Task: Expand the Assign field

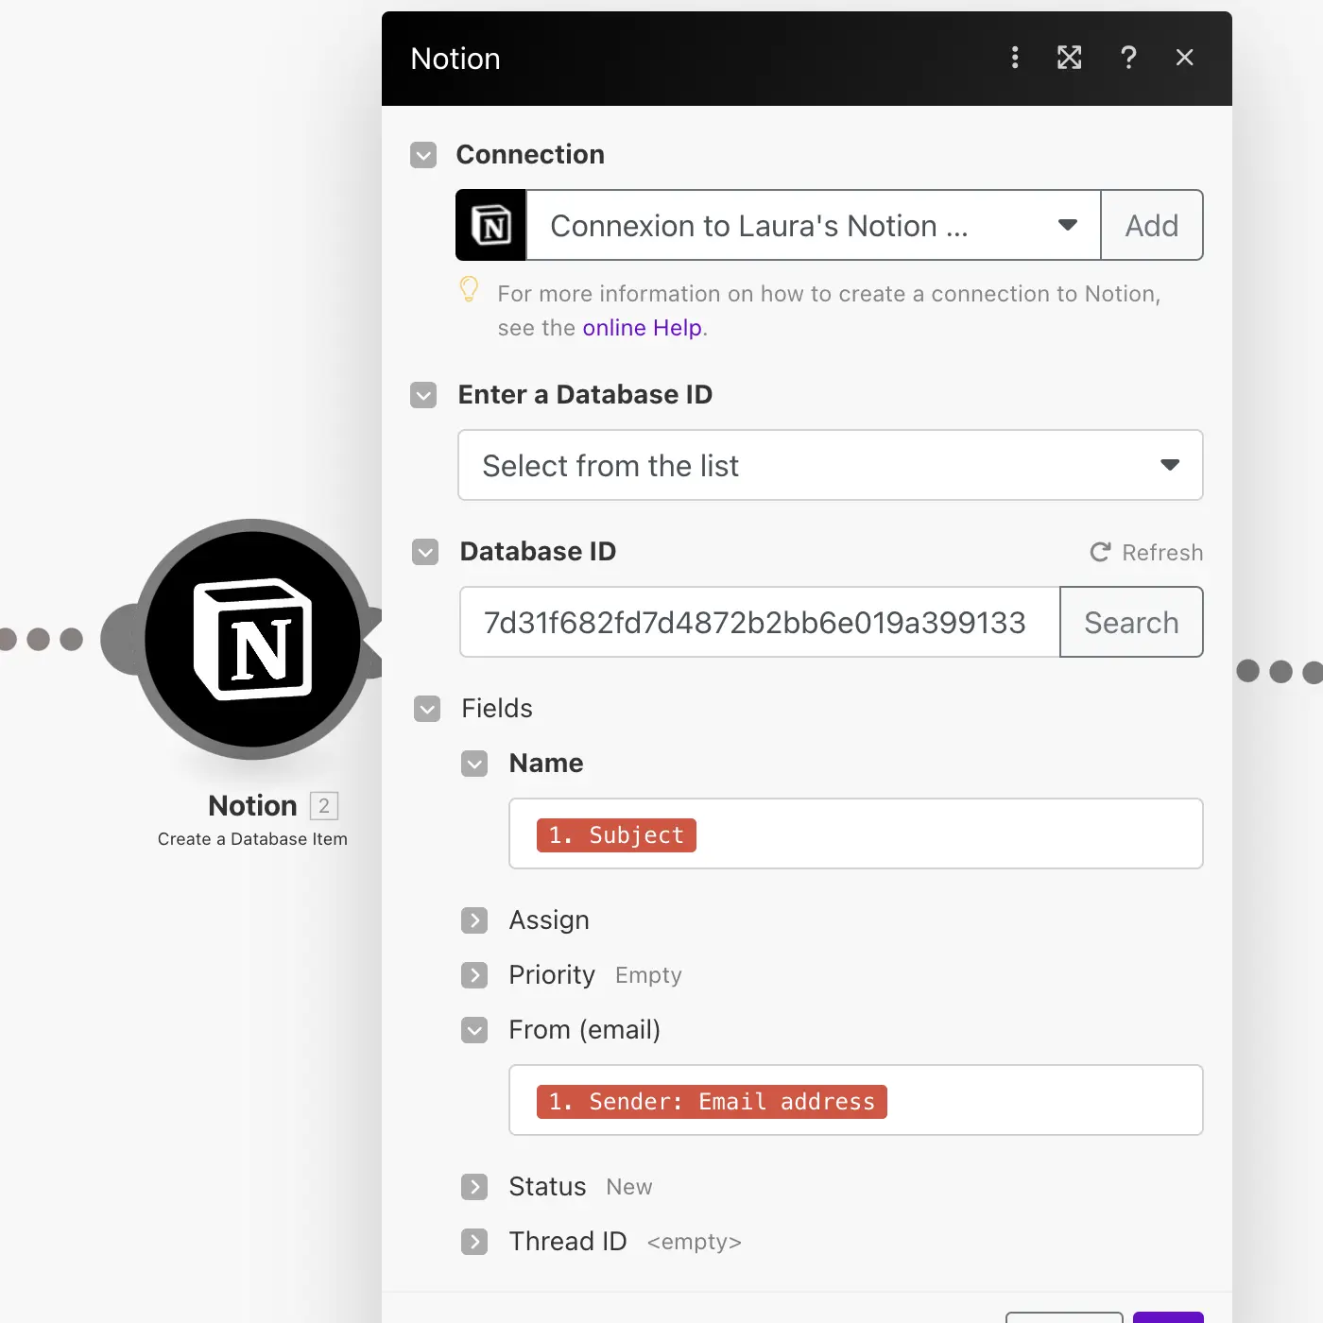Action: 474,920
